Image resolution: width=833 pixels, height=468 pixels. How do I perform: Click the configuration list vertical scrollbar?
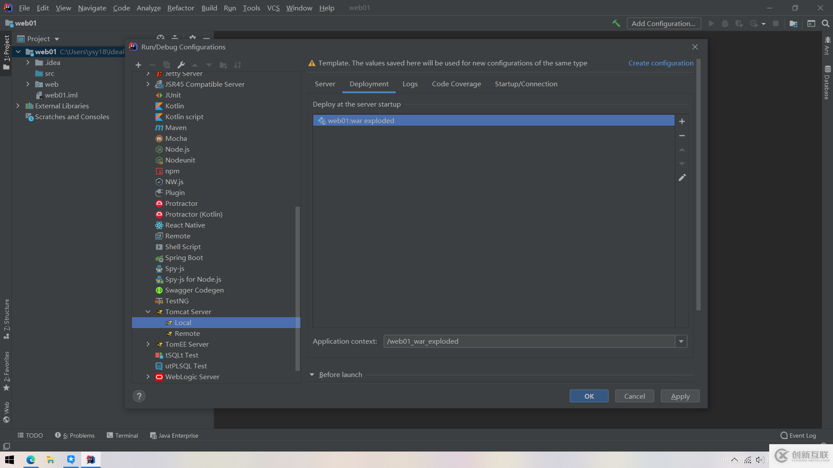[x=297, y=288]
